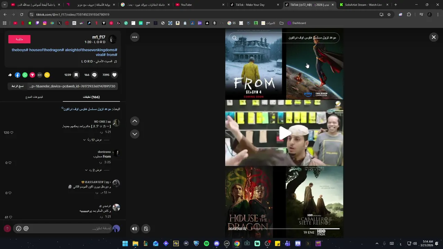
Task: Click the blue House of the Dragon search suggestion
Action: click(x=87, y=109)
